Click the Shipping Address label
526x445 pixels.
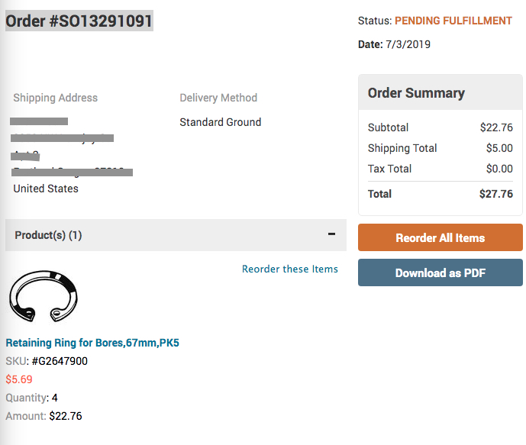55,98
